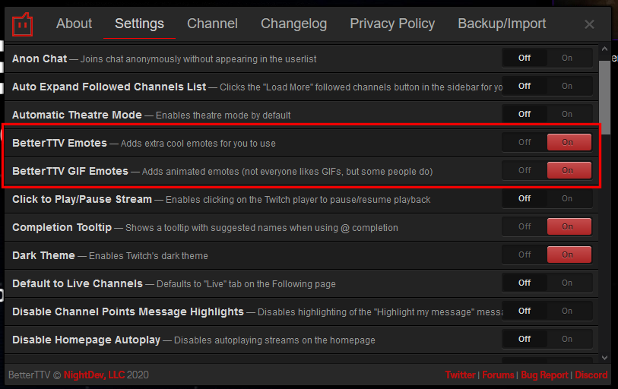
Task: Set Disable Homepage Autoplay to Off
Action: point(525,339)
